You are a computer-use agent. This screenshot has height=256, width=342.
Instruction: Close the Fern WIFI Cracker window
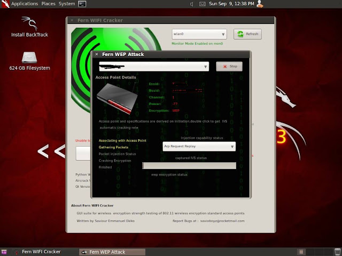(72, 20)
